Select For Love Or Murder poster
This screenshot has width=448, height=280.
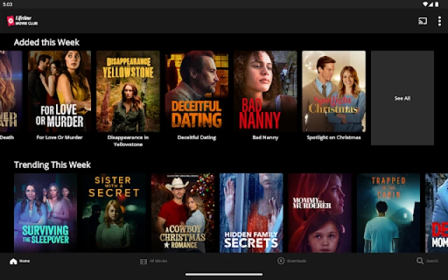point(59,91)
